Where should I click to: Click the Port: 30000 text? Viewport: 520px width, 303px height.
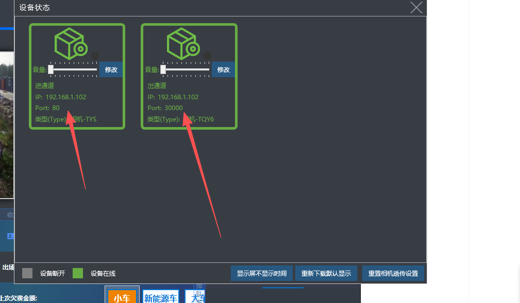[x=165, y=108]
